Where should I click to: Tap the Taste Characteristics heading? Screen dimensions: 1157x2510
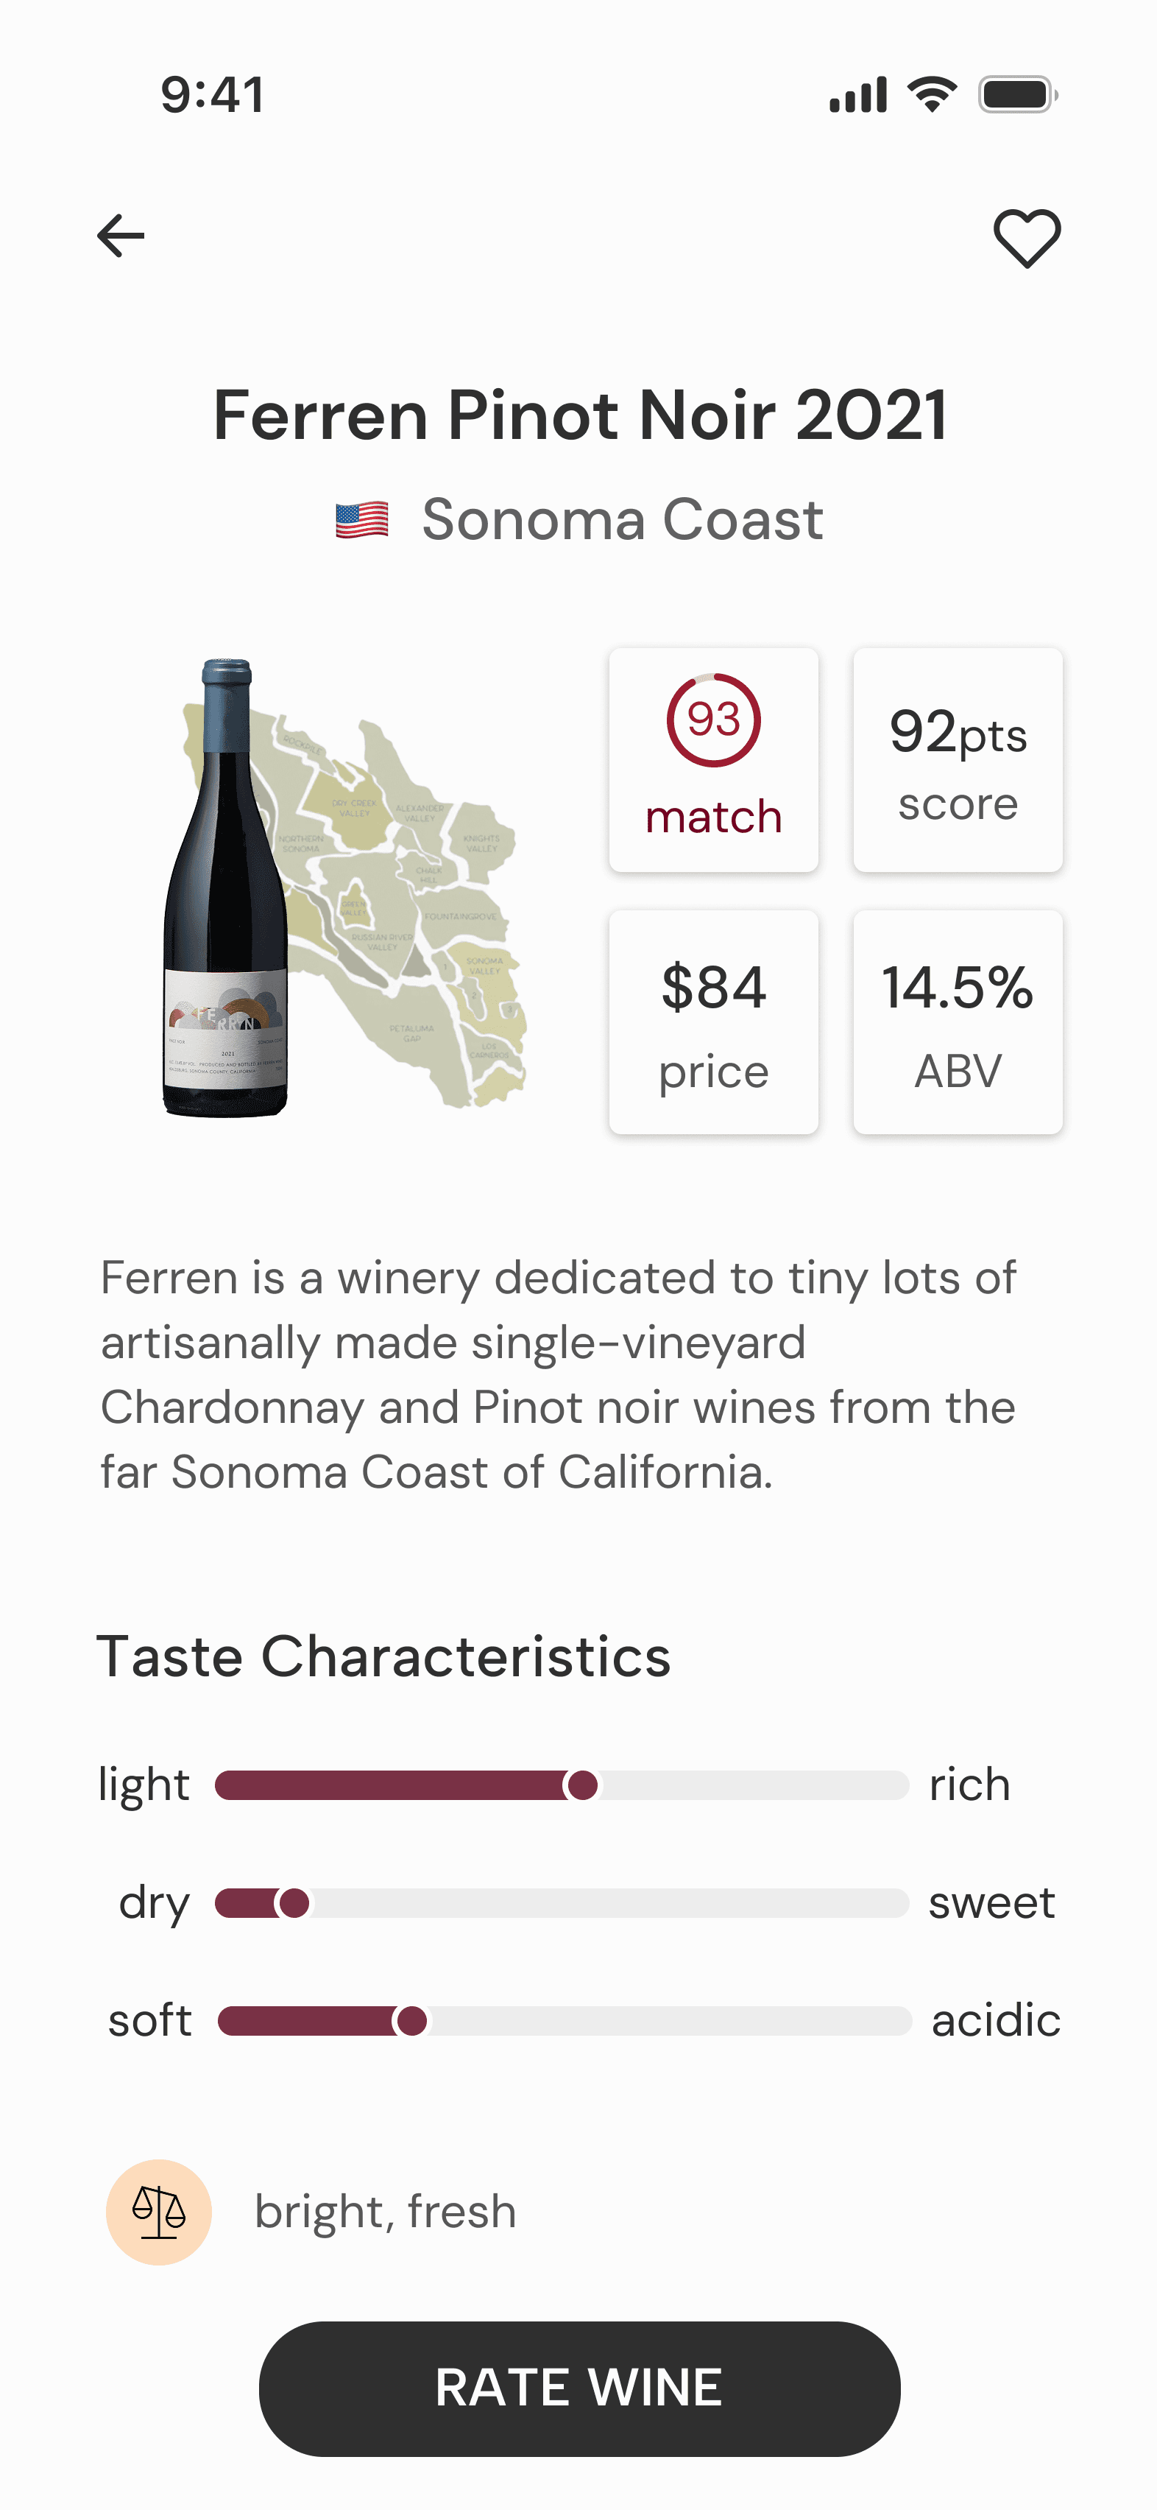pyautogui.click(x=383, y=1656)
